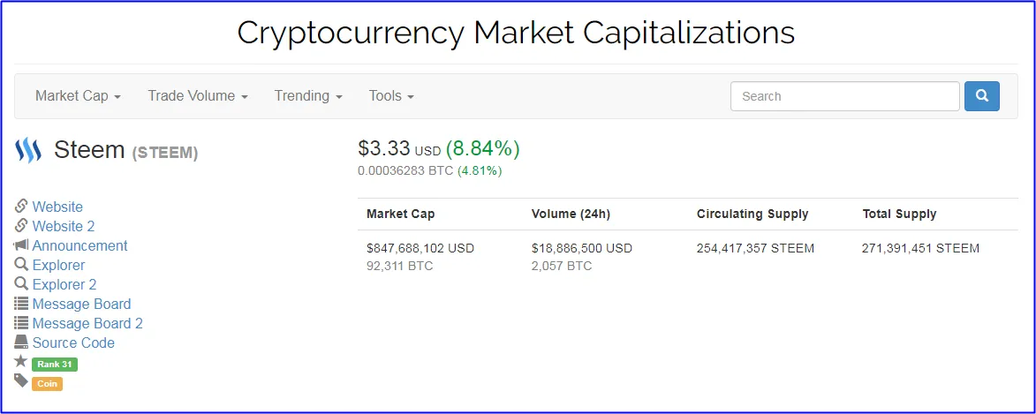Click the chain icon beside Website
Screen dimensions: 1036x414
click(21, 207)
